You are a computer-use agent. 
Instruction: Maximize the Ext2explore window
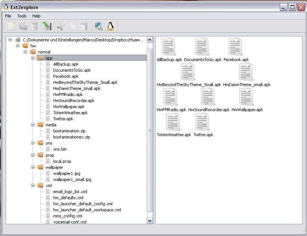click(292, 7)
